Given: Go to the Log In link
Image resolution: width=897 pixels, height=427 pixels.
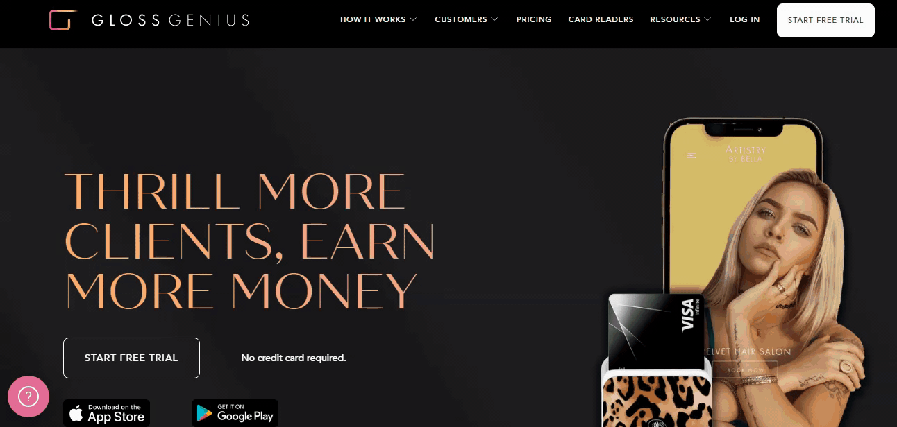Looking at the screenshot, I should [x=744, y=19].
